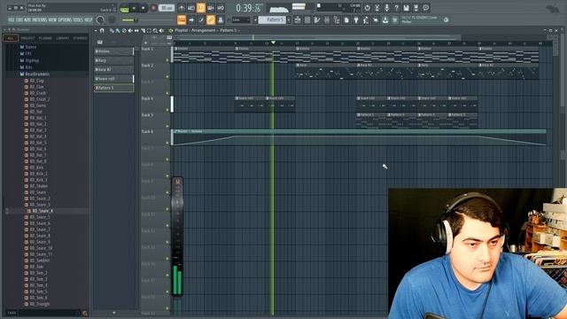The width and height of the screenshot is (567, 319).
Task: Switch browser to ALL tab
Action: coord(11,38)
